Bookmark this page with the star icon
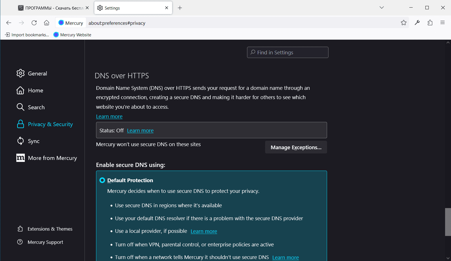The height and width of the screenshot is (261, 451). [x=404, y=23]
